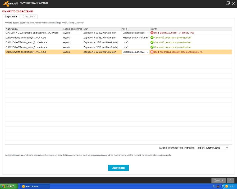Click red error icon for error 0xA0000101
This screenshot has height=189, width=237.
[152, 33]
